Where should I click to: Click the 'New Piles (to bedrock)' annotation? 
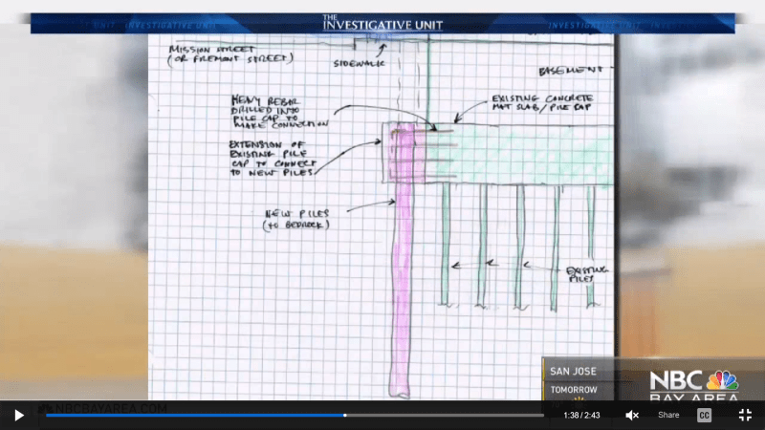tap(297, 220)
